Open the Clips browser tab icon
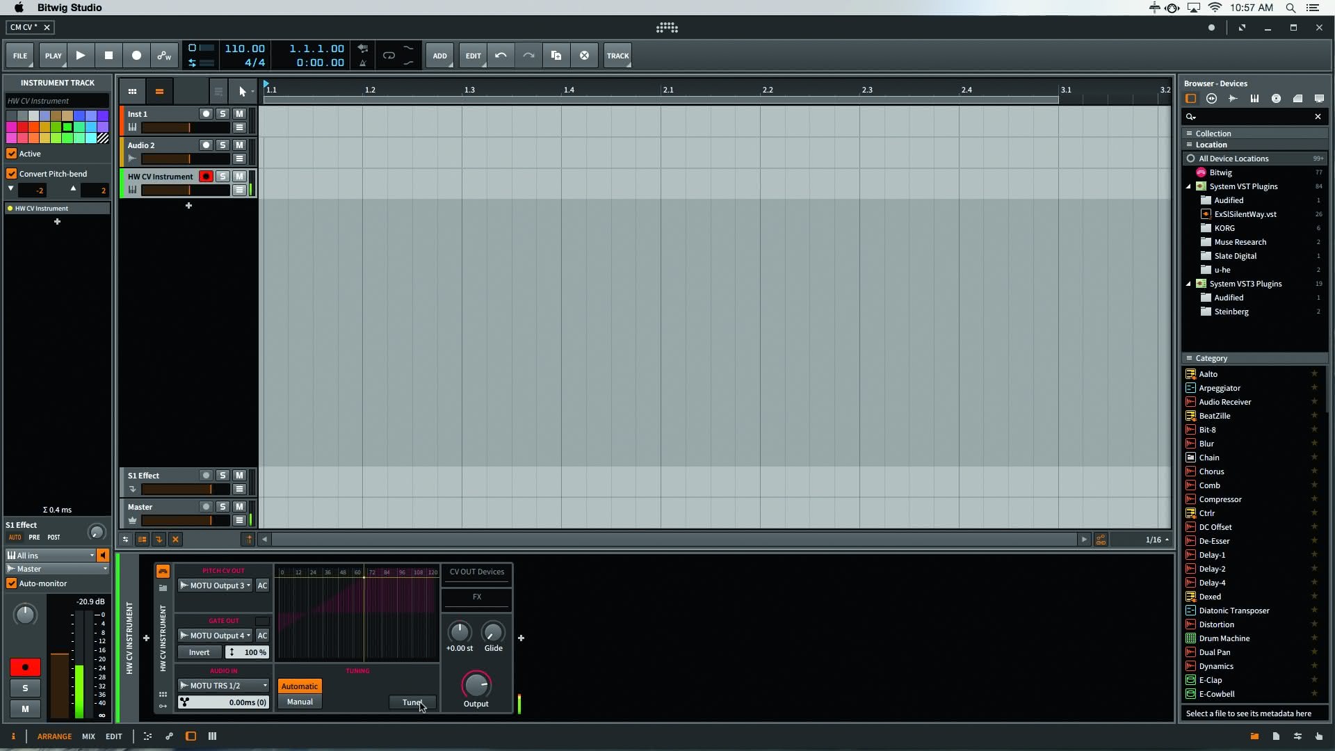Image resolution: width=1335 pixels, height=751 pixels. pyautogui.click(x=1297, y=99)
